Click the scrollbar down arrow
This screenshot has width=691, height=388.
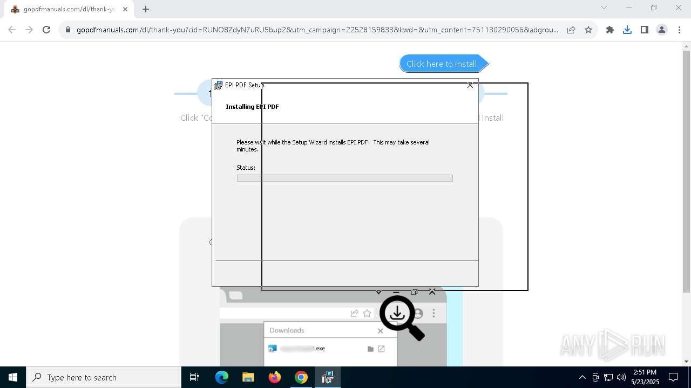[x=686, y=362]
